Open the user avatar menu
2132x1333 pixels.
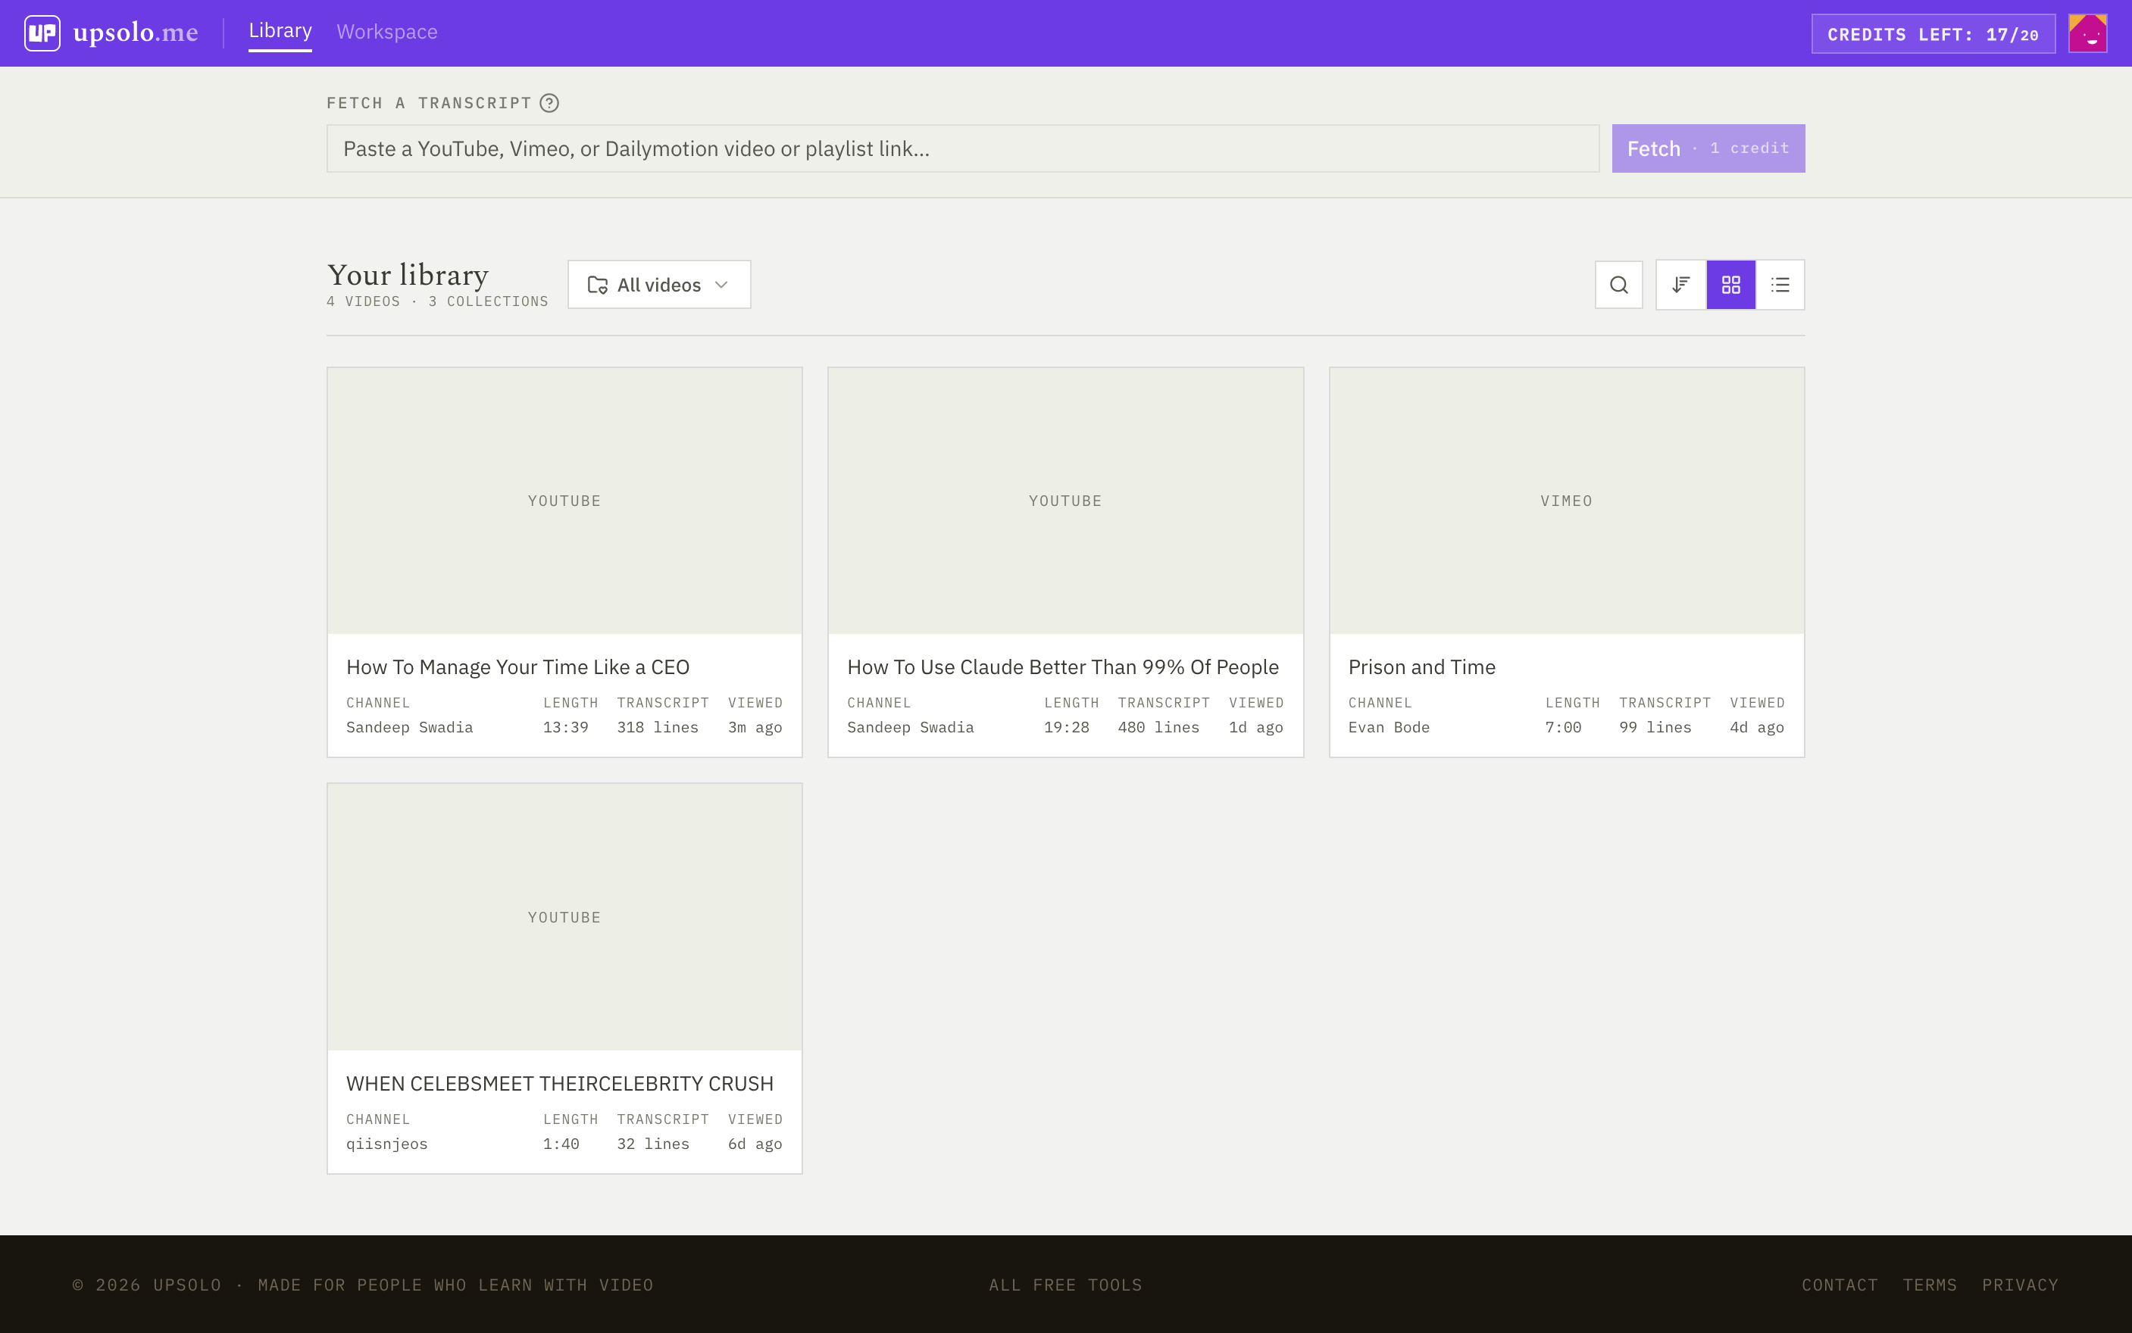tap(2088, 33)
